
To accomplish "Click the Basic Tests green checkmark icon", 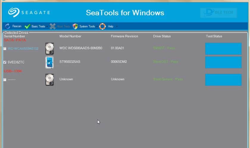I will pyautogui.click(x=27, y=26).
